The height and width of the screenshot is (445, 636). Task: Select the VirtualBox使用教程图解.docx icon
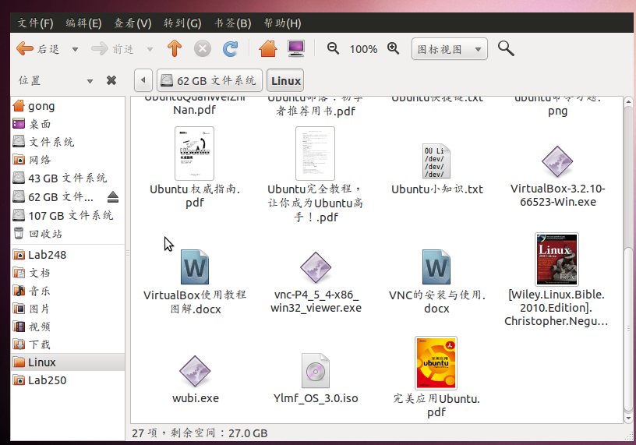pyautogui.click(x=195, y=267)
